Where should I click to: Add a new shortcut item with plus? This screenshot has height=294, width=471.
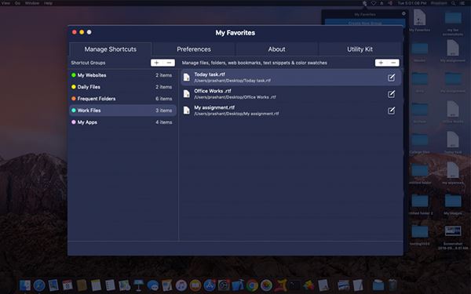click(x=381, y=63)
